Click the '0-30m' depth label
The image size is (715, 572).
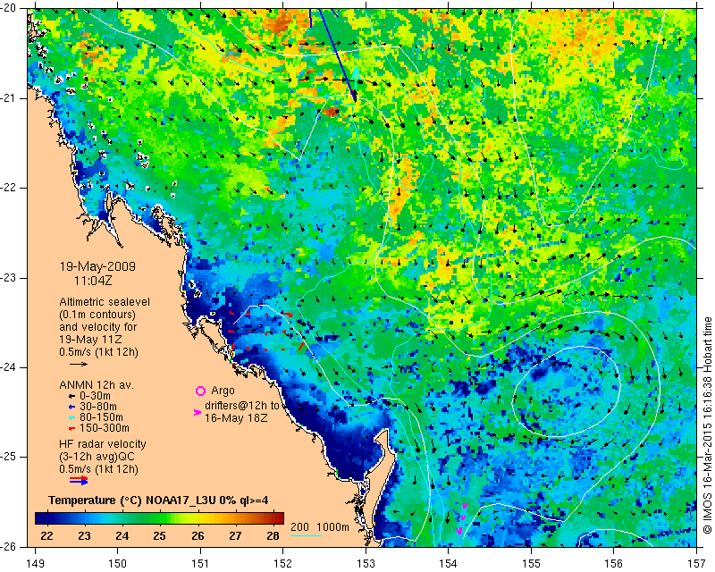[x=95, y=396]
